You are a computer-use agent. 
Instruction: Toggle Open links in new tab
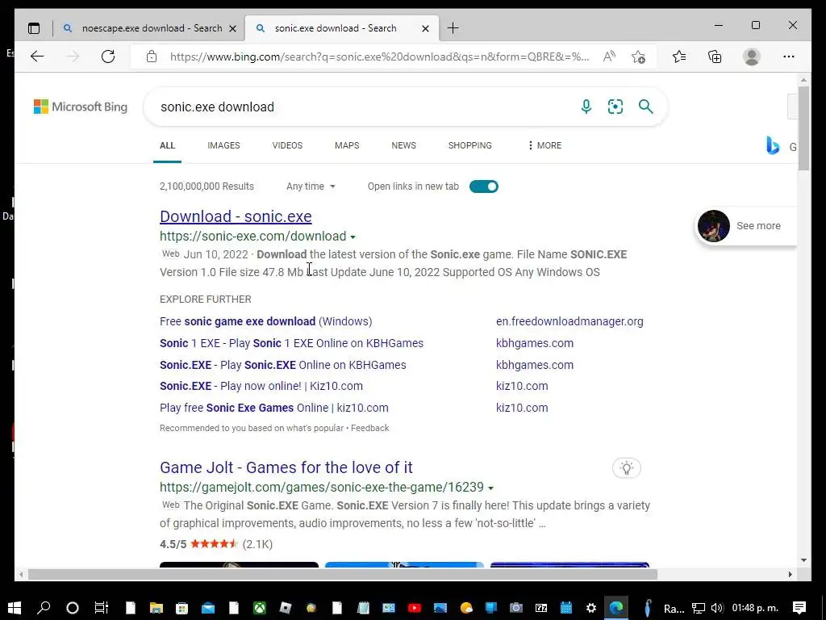(484, 186)
